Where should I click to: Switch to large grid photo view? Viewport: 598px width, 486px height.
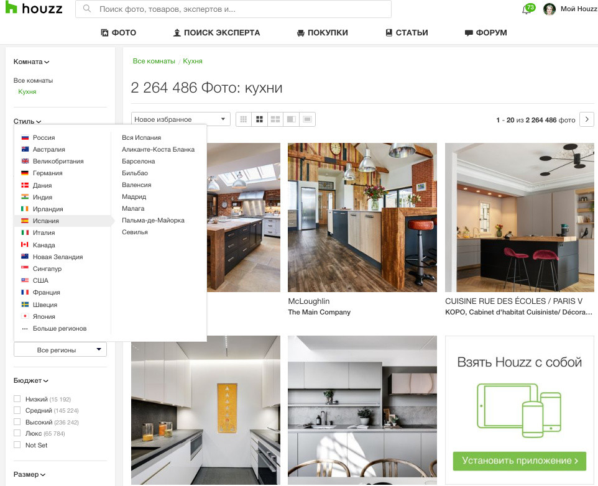click(259, 119)
